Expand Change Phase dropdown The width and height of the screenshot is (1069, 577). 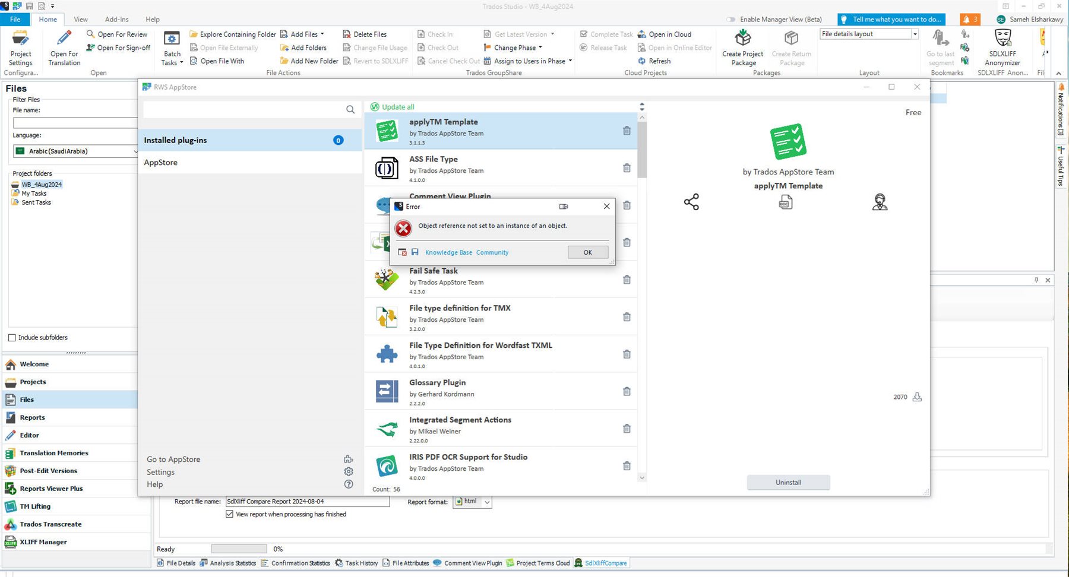pos(540,47)
